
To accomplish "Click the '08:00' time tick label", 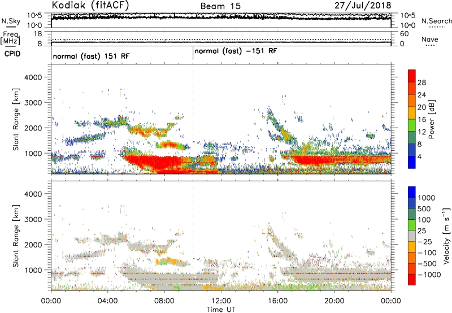I will click(x=164, y=301).
